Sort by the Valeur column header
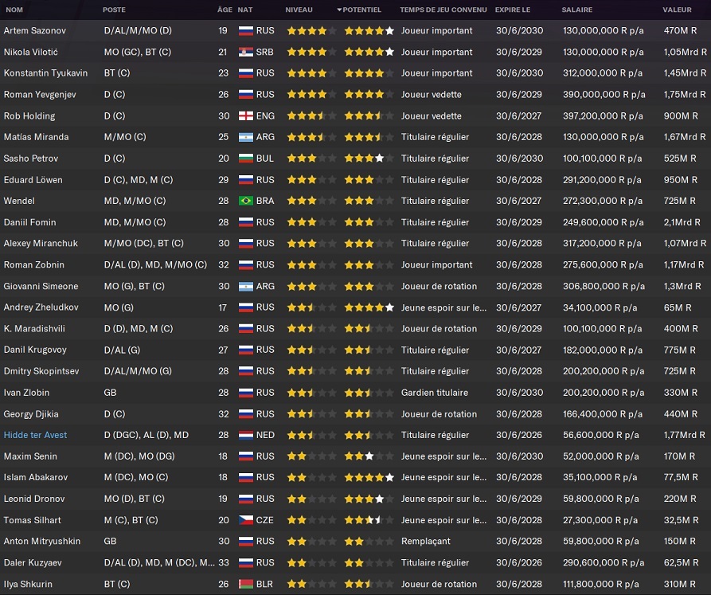This screenshot has width=711, height=595. [677, 10]
